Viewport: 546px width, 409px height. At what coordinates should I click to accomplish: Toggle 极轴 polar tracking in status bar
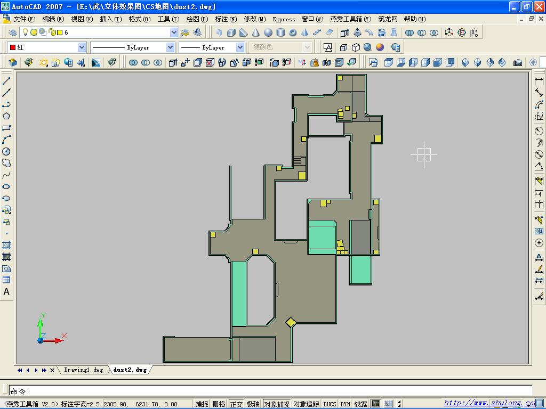[253, 404]
